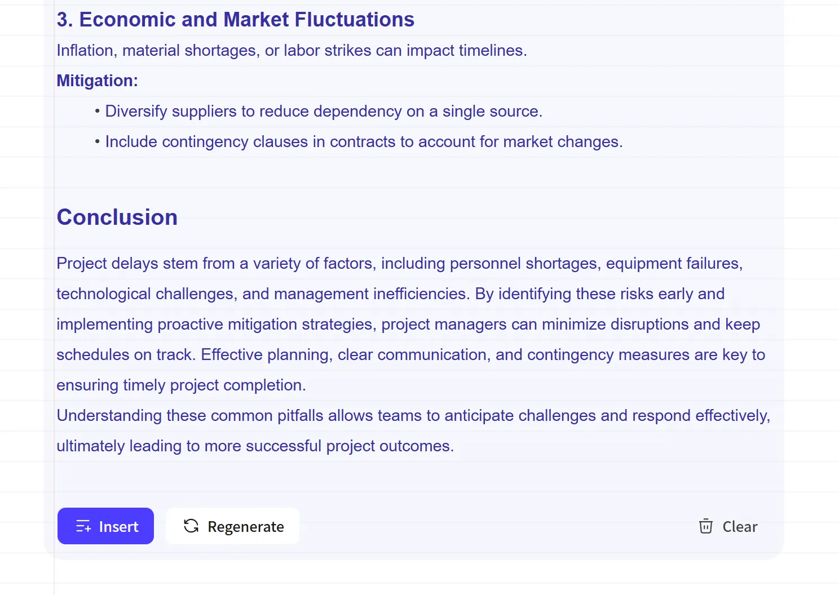Clear the generated text
The width and height of the screenshot is (839, 595).
[728, 526]
